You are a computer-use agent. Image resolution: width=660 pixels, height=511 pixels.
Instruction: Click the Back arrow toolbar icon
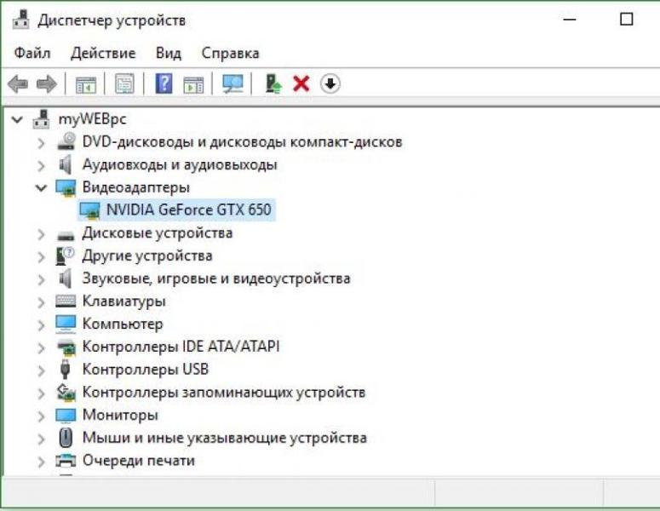pyautogui.click(x=18, y=84)
